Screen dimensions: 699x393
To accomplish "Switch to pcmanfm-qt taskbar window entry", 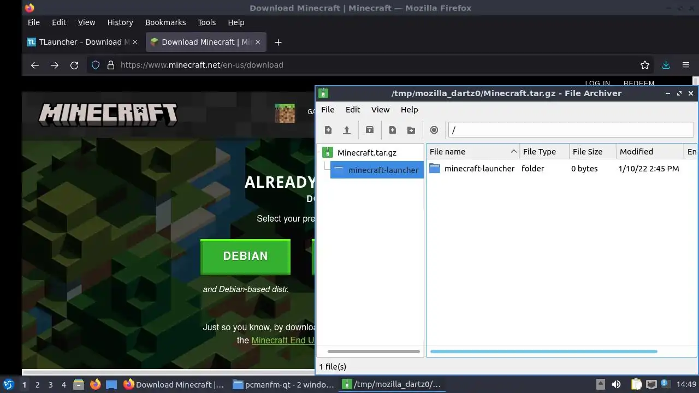I will [283, 384].
